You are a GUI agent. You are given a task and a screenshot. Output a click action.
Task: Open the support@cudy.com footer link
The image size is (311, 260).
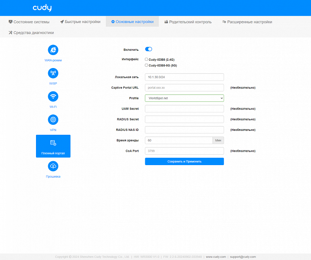[243, 257]
